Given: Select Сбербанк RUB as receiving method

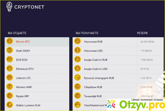Looking at the screenshot, I should point(93,87).
